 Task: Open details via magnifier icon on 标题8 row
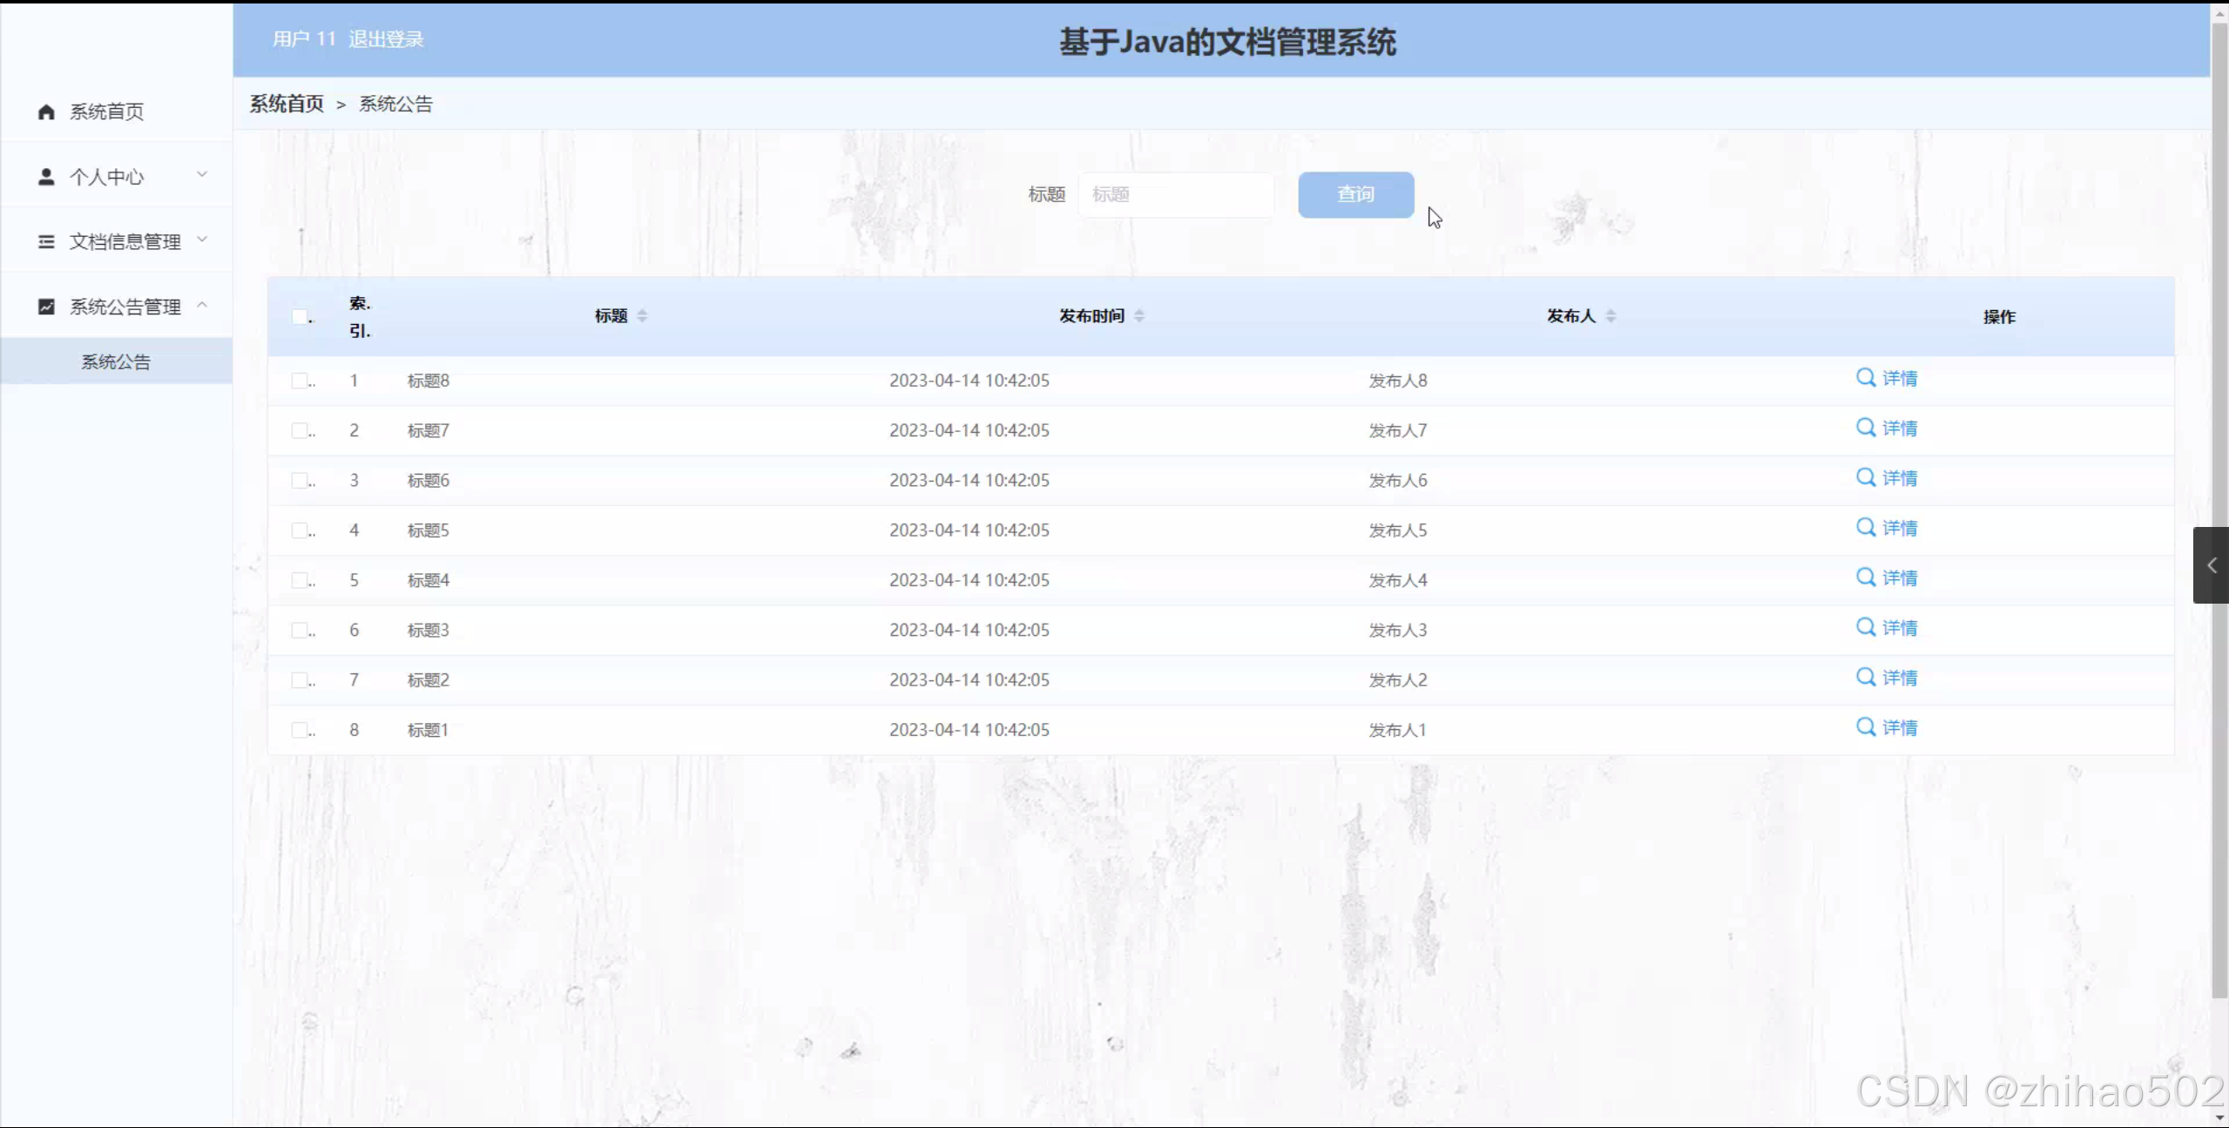click(1865, 378)
